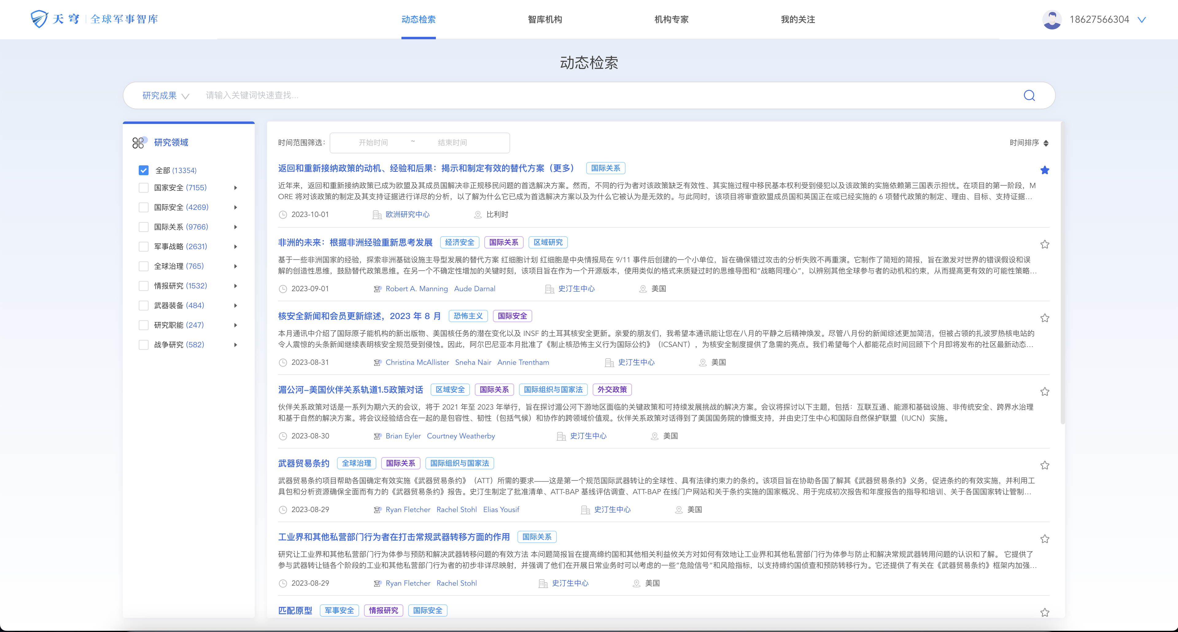Check the 战争研究 (582) checkbox
Viewport: 1178px width, 632px height.
tap(144, 345)
